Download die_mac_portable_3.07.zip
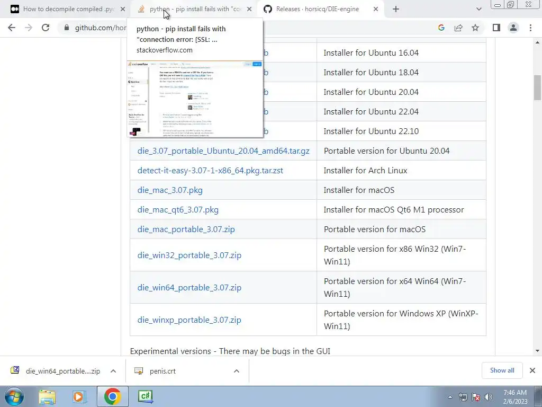This screenshot has width=542, height=407. 186,229
